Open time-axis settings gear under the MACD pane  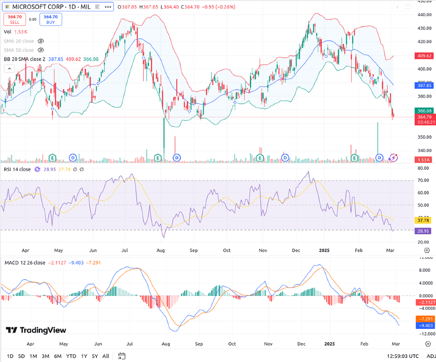pos(428,344)
